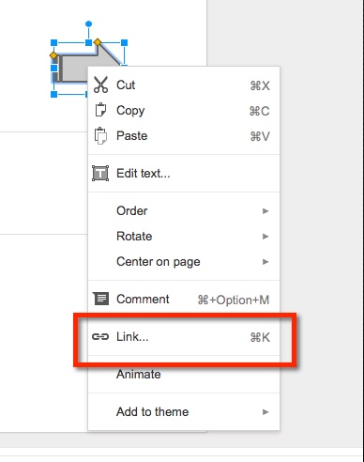This screenshot has width=364, height=462.
Task: Click the Paste clipboard icon
Action: 100,135
